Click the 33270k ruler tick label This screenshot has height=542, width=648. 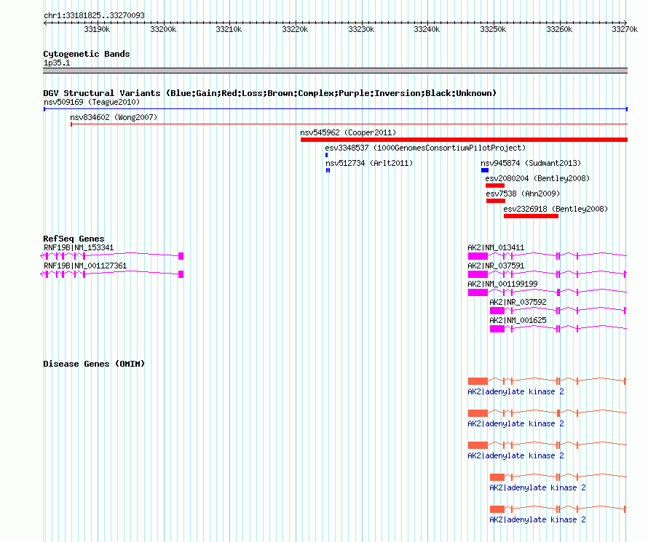point(625,29)
